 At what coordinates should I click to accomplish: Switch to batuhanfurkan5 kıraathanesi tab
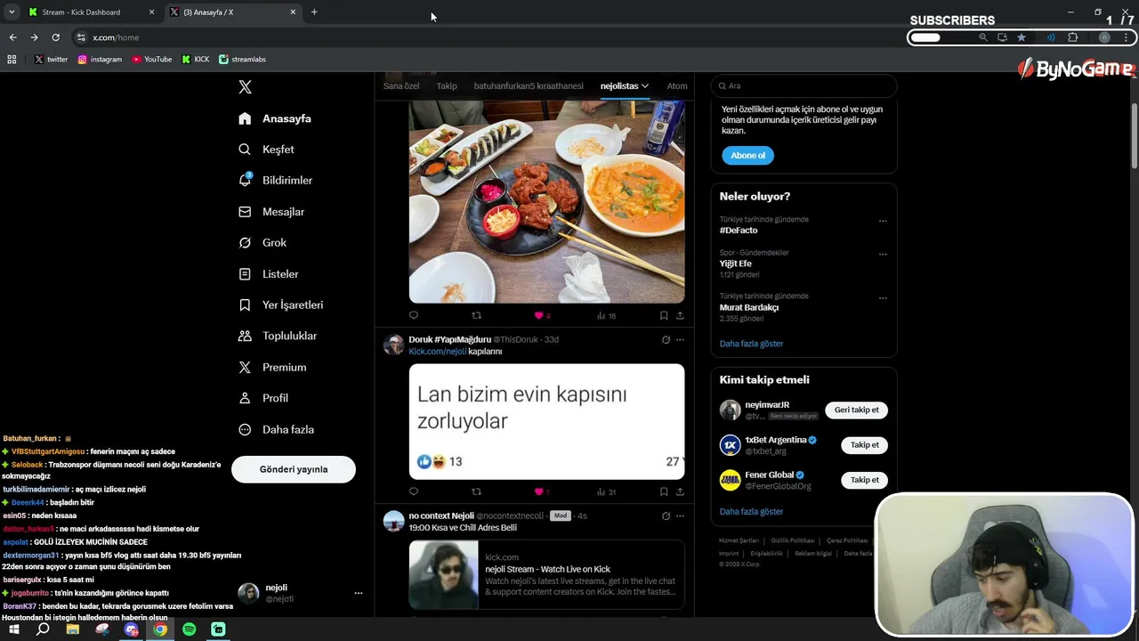click(x=529, y=86)
